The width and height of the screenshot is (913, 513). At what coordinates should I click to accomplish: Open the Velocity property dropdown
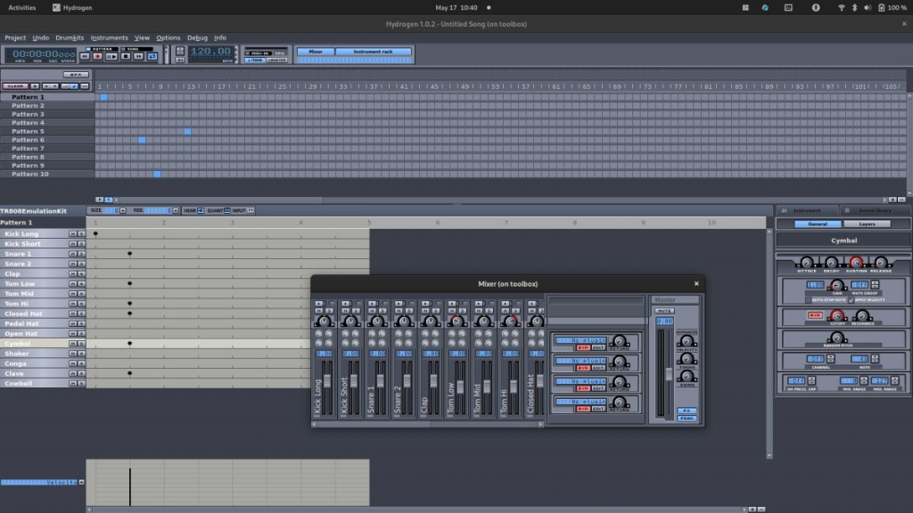81,482
